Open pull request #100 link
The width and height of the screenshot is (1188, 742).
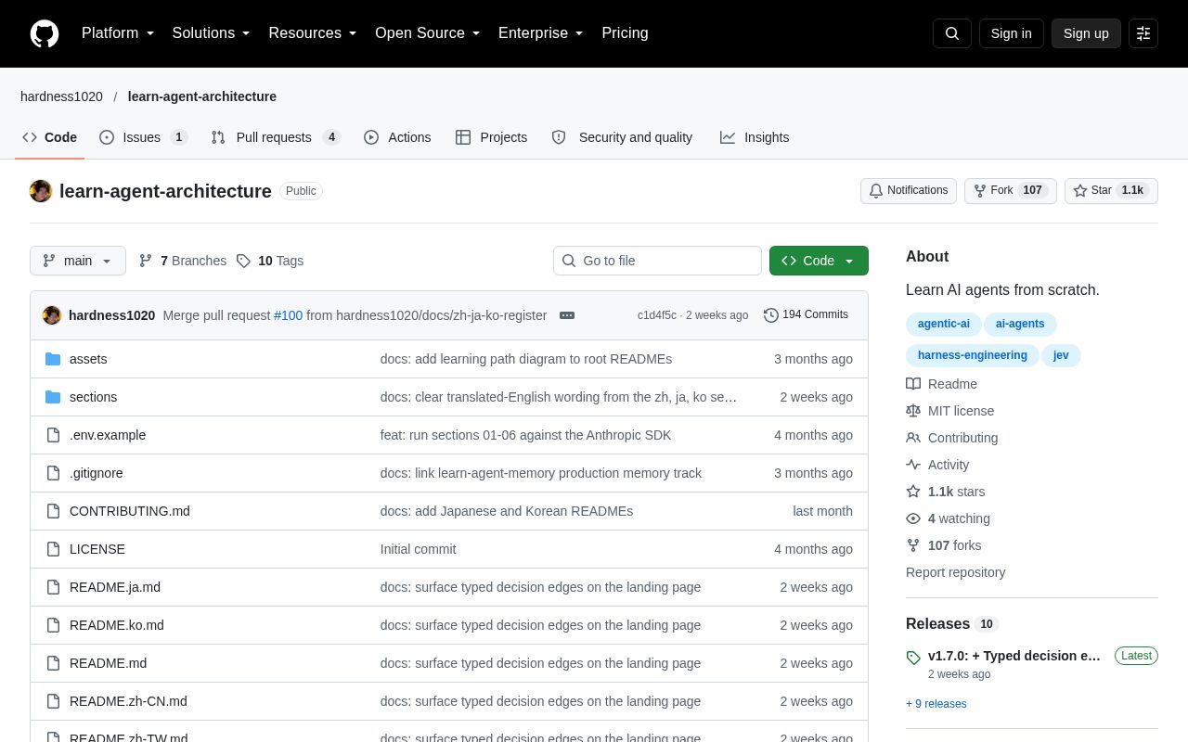coord(288,315)
